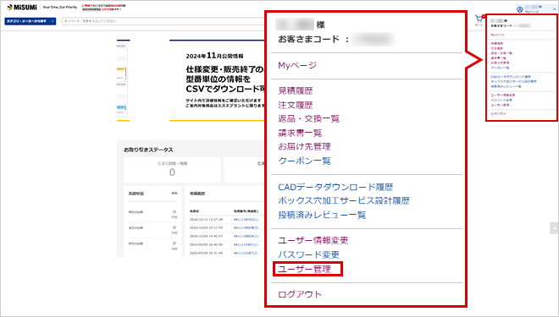Viewport: 559px width, 317px height.
Task: Open the blue category and maker search dropdown
Action: pos(30,21)
